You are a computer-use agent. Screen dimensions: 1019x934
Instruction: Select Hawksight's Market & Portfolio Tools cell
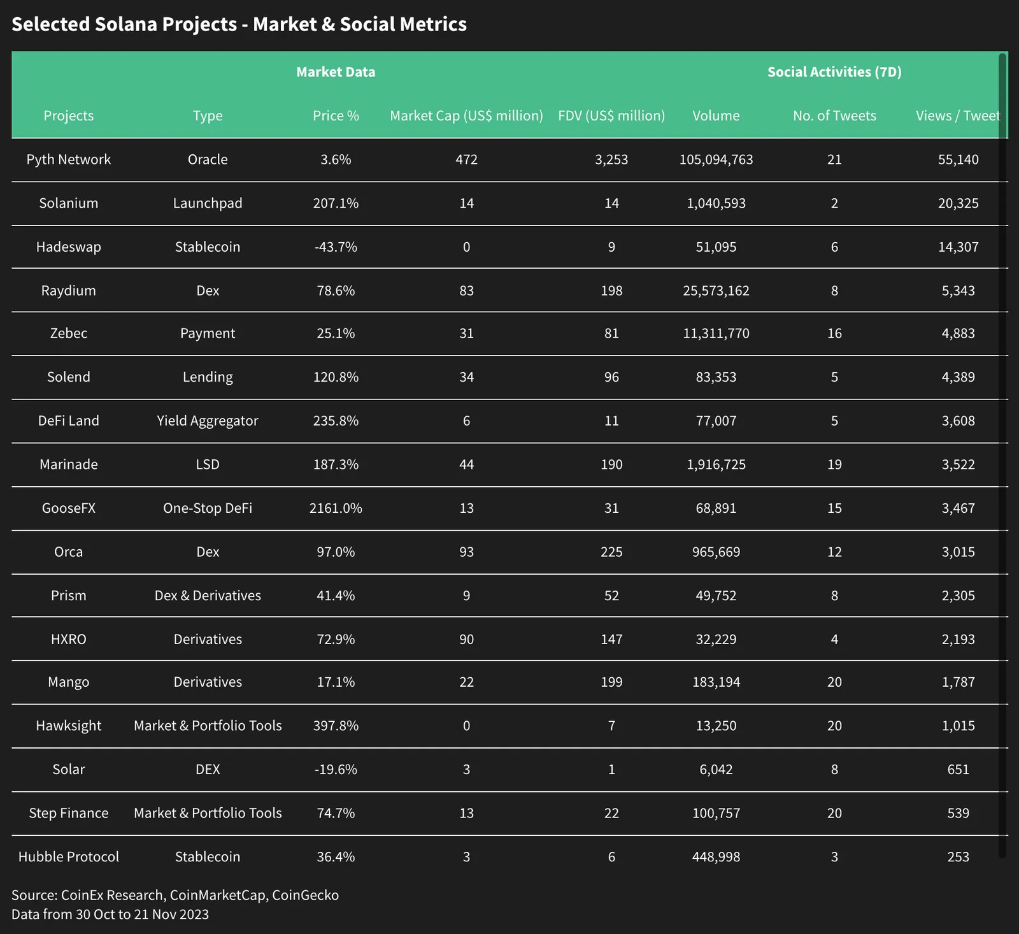[x=208, y=726]
